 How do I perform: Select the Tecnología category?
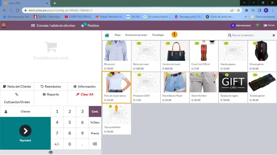pyautogui.click(x=158, y=35)
